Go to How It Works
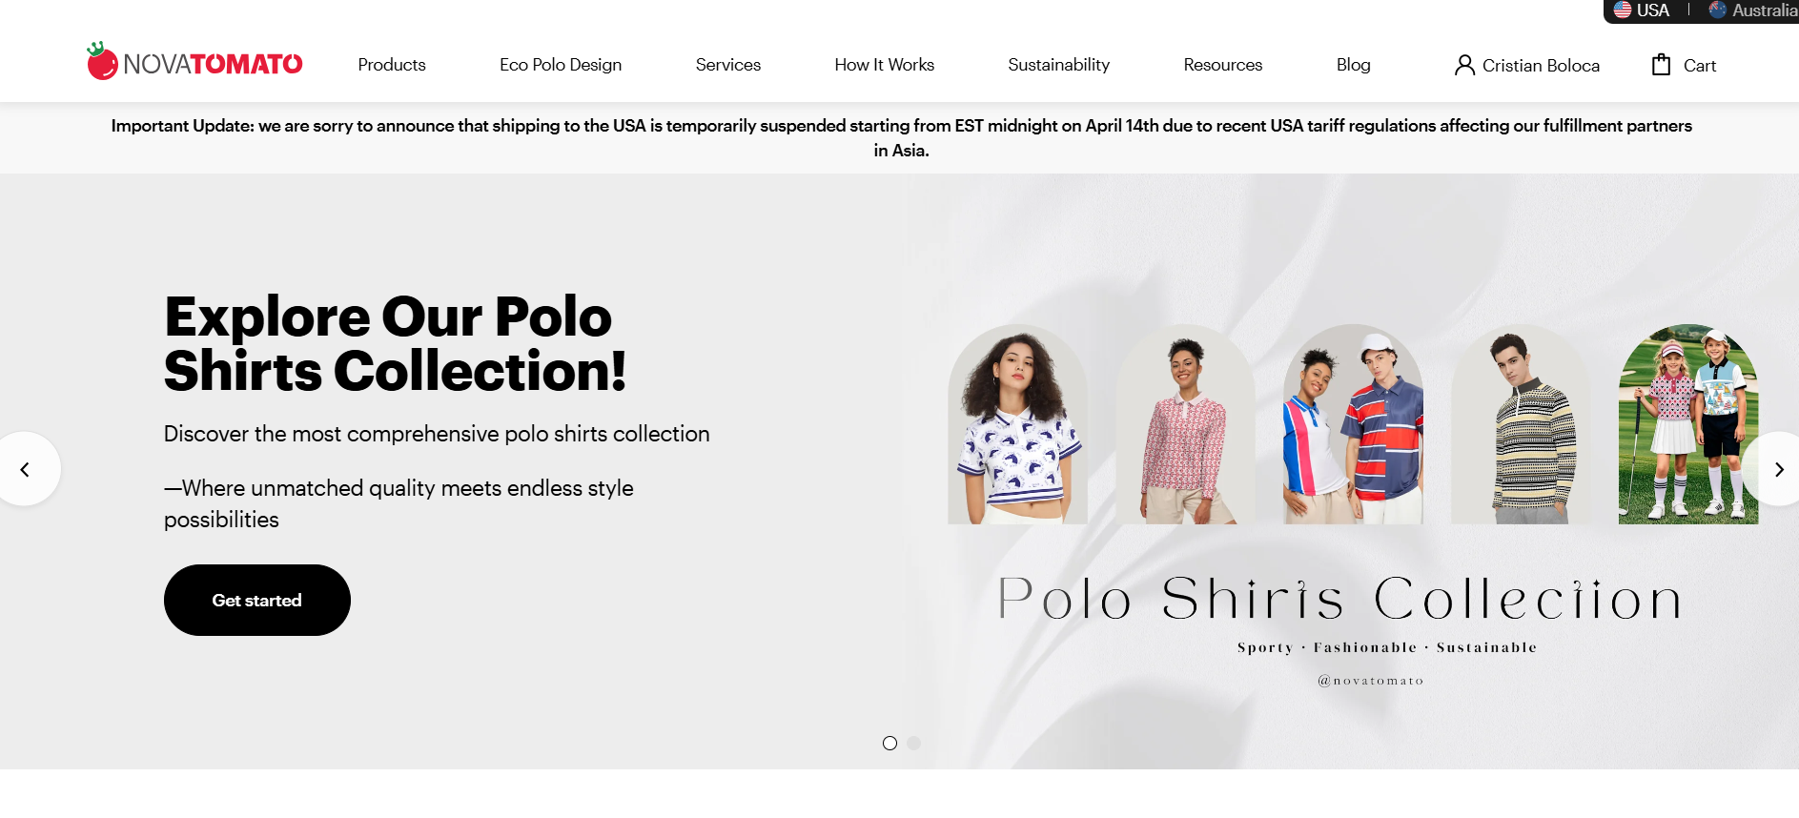The height and width of the screenshot is (818, 1799). click(x=884, y=65)
